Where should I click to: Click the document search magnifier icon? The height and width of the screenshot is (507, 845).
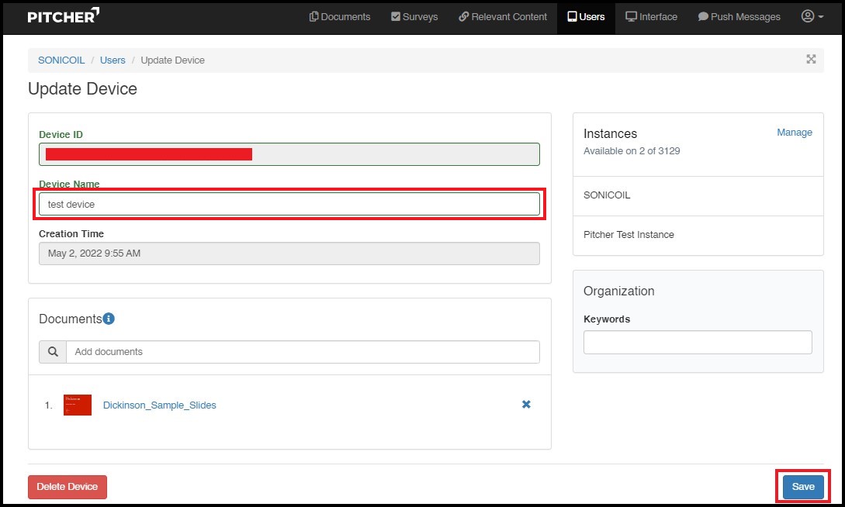(53, 352)
